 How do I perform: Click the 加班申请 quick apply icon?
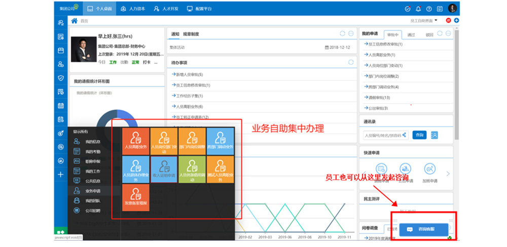(x=429, y=171)
